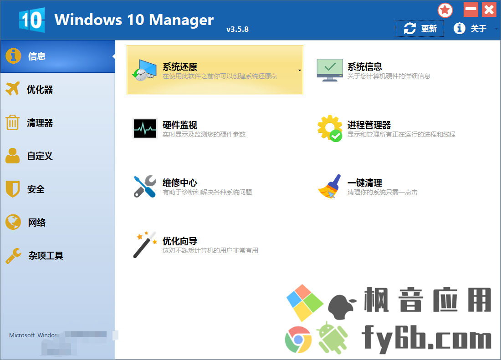Click description '这对不熟悉计算机的用户非常有用'

(x=210, y=250)
